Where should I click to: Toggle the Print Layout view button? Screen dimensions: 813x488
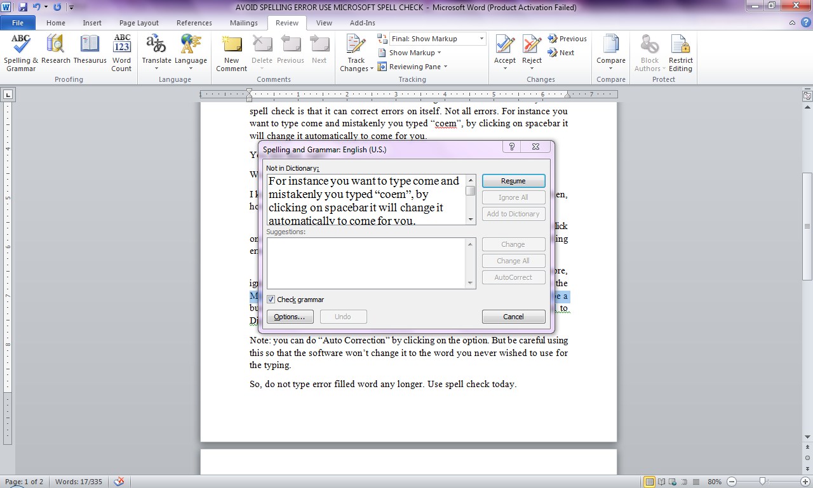(650, 482)
